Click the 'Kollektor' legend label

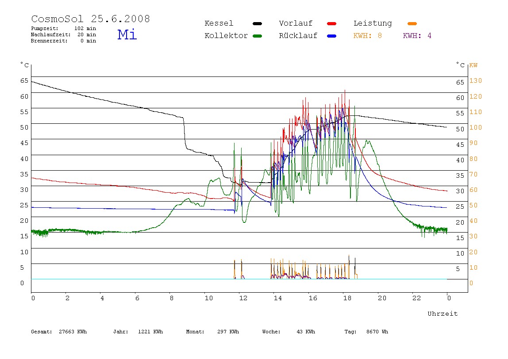click(226, 36)
